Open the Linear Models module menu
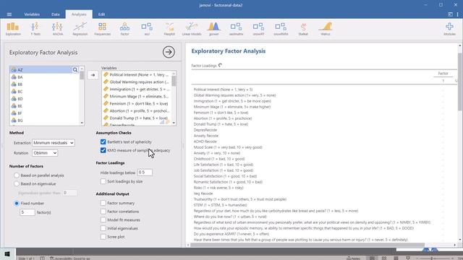Viewport: 463px width, 260px height. pyautogui.click(x=191, y=29)
